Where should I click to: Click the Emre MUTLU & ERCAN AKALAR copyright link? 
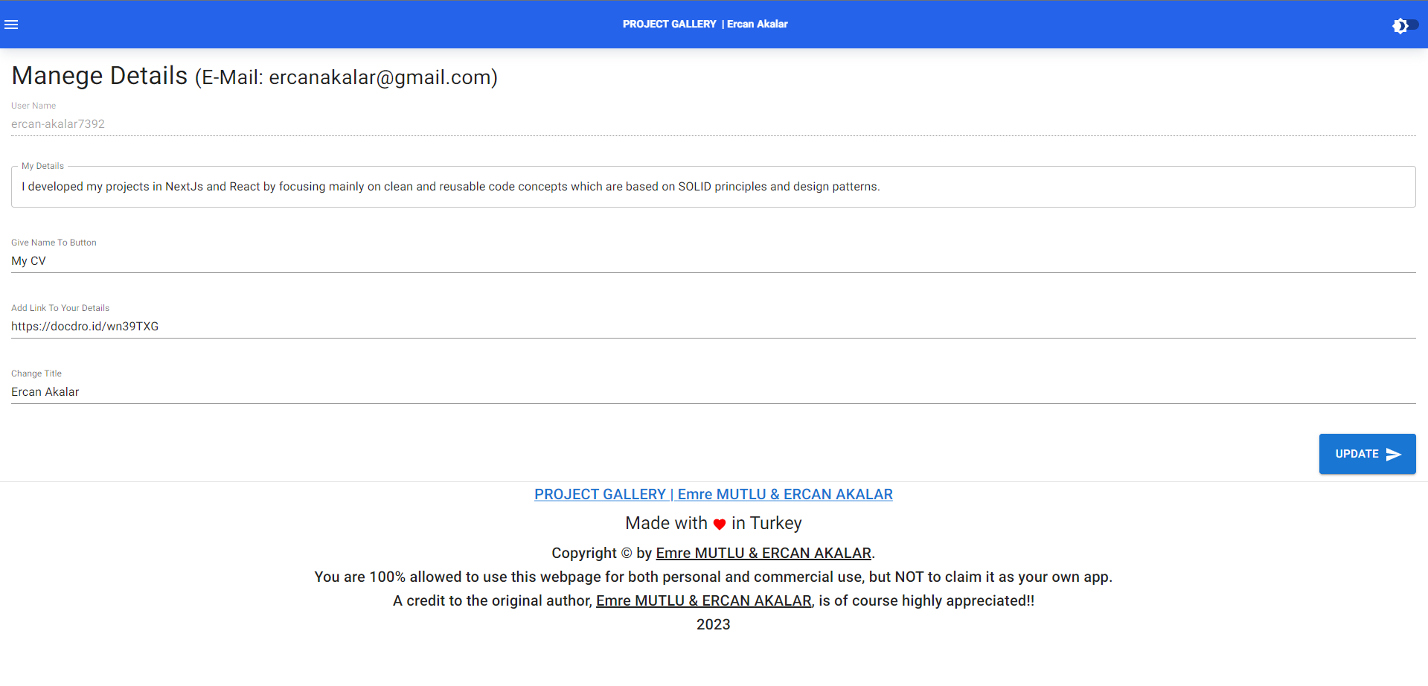(763, 553)
